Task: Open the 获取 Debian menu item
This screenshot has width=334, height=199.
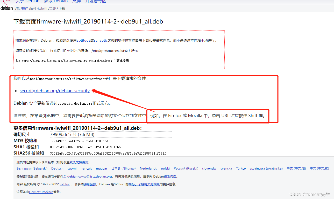Action: (56, 1)
